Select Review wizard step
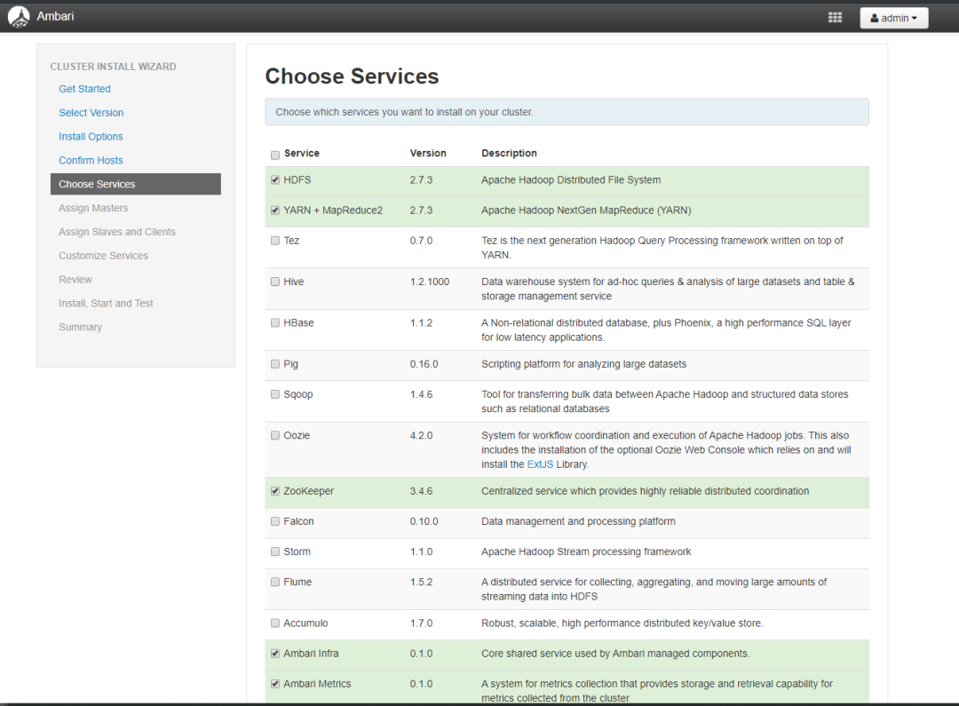 point(75,280)
